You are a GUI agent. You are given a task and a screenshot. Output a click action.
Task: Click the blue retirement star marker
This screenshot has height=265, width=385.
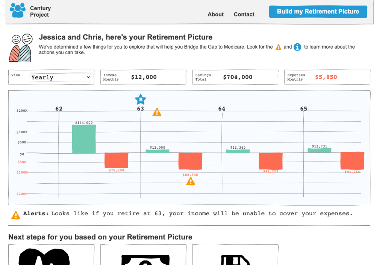pyautogui.click(x=140, y=100)
